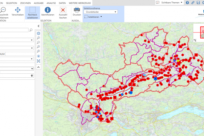The width and height of the screenshot is (204, 136).
Task: Click the save diskette icon
Action: pyautogui.click(x=198, y=3)
